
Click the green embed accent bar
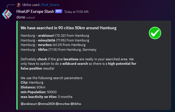tap(17, 65)
